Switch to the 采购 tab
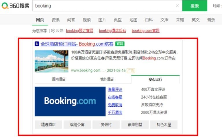Image resolution: width=222 pixels, height=137 pixels. pyautogui.click(x=180, y=20)
